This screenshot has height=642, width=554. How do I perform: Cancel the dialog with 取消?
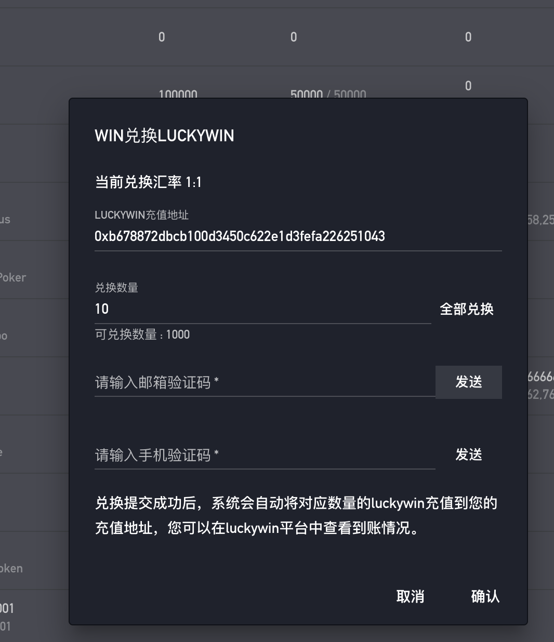(x=410, y=596)
